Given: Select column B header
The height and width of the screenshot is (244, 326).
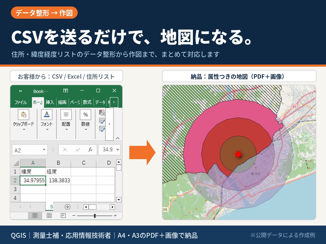Looking at the screenshot, I should [x=58, y=163].
